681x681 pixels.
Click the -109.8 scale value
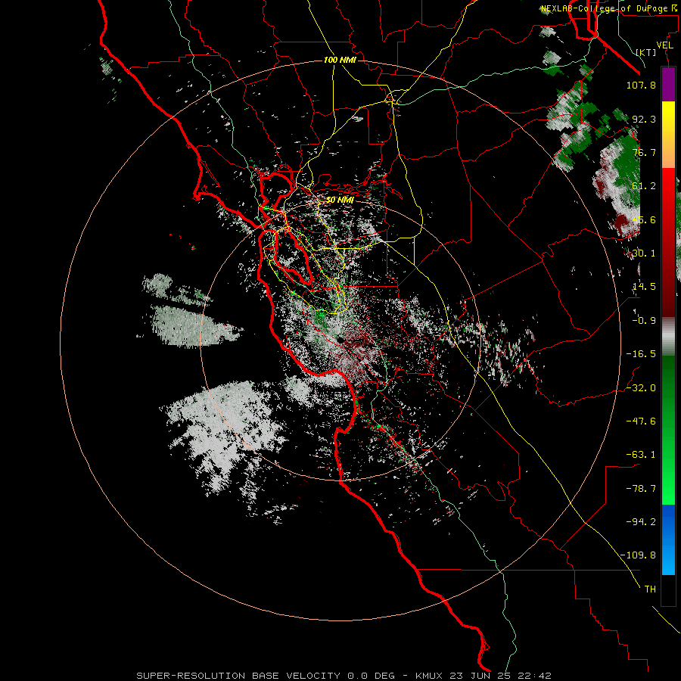[x=639, y=555]
